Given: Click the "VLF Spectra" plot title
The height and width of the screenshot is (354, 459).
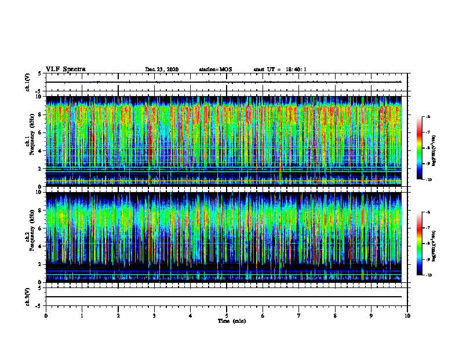Looking at the screenshot, I should 65,69.
